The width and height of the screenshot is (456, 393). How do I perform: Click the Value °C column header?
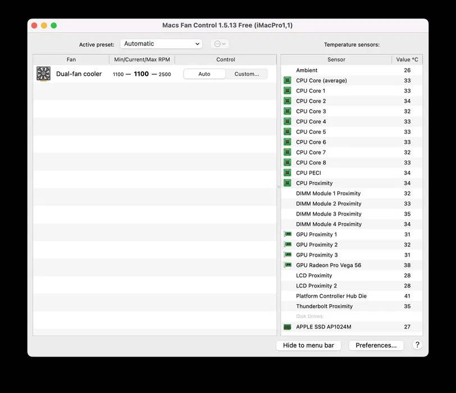407,60
